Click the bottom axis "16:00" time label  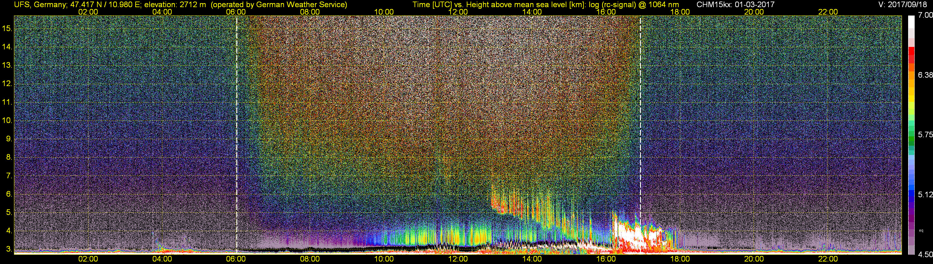click(606, 259)
